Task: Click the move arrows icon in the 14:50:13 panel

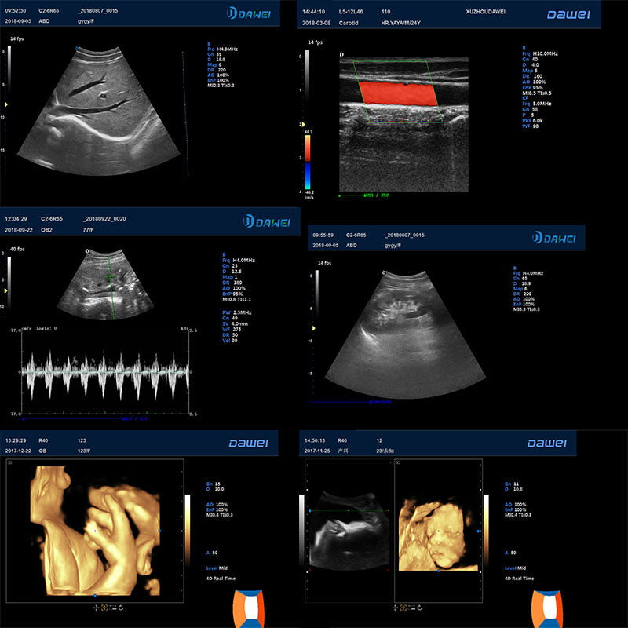Action: [395, 608]
